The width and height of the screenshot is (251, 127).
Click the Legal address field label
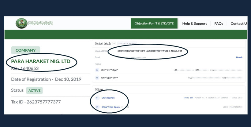[x=101, y=51]
